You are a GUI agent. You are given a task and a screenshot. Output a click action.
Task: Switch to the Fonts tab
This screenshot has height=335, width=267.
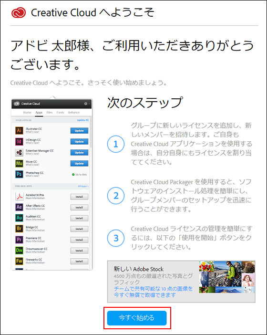coord(60,112)
